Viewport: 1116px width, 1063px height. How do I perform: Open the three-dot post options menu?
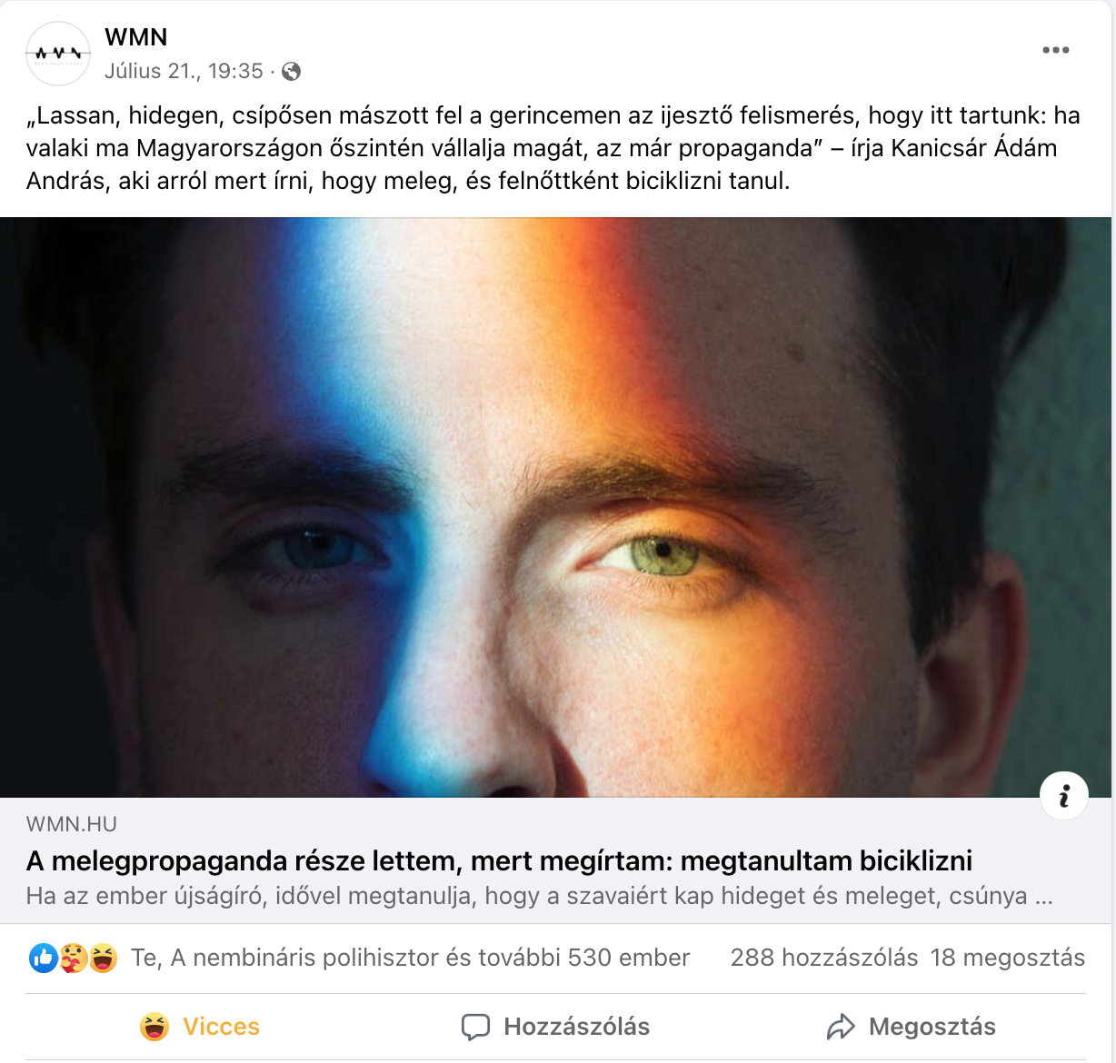click(1055, 50)
